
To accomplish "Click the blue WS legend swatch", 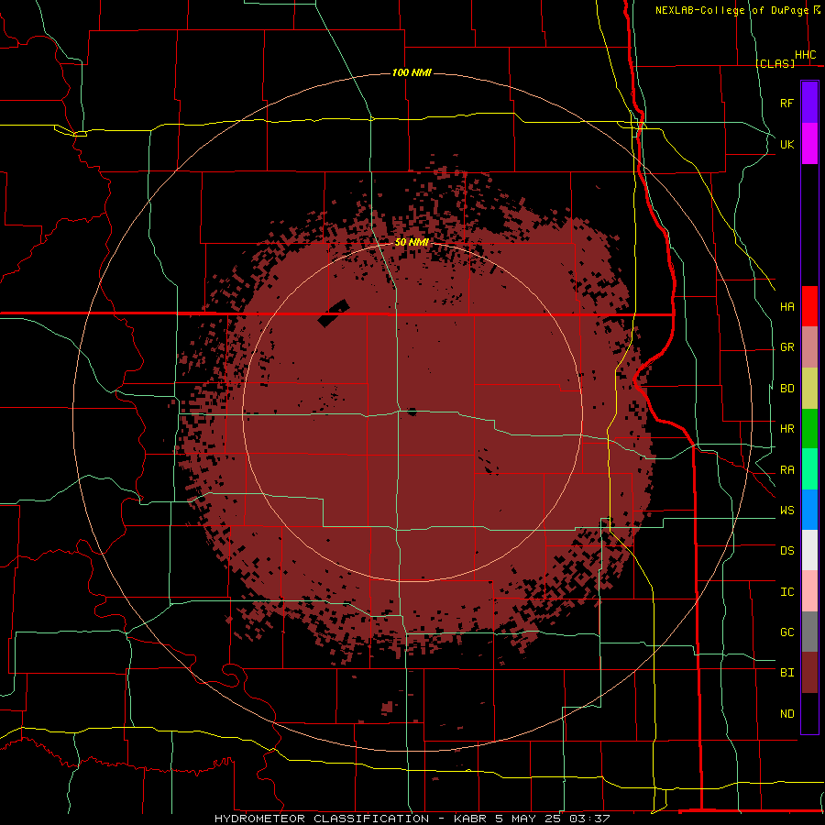I will [x=809, y=510].
